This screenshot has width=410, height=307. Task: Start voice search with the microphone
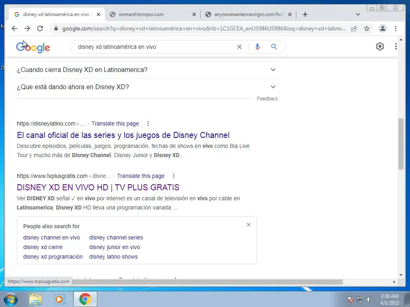tap(257, 47)
